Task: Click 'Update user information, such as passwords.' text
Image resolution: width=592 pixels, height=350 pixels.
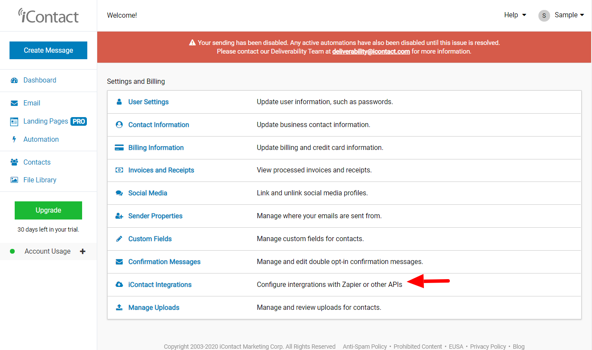Action: pos(325,102)
